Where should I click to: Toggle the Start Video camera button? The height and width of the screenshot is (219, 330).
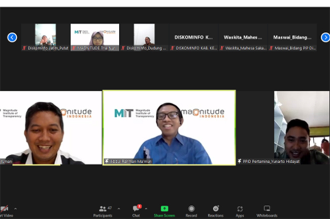coord(4,210)
